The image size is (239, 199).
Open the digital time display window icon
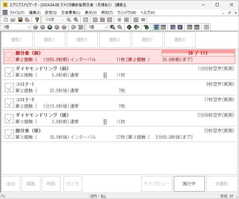pos(197,27)
